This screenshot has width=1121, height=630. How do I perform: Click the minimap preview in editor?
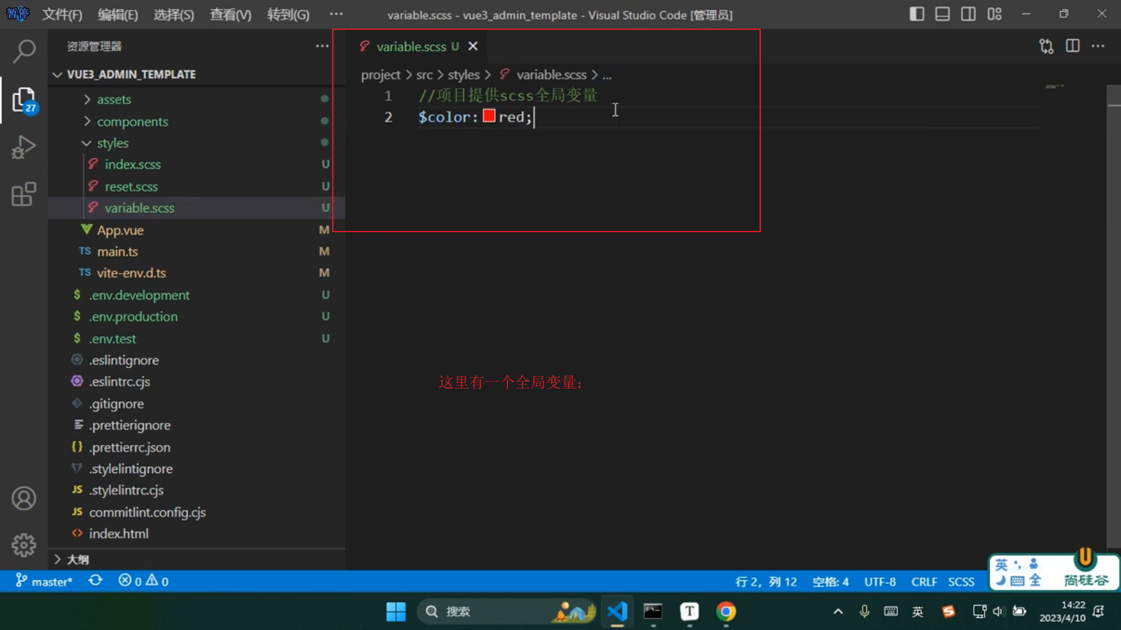tap(1054, 86)
